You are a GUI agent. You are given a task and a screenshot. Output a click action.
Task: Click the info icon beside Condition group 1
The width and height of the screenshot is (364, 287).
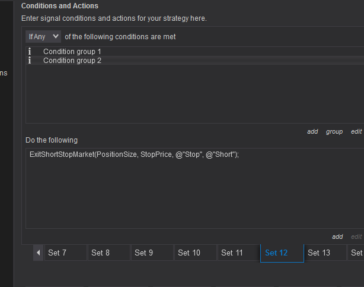point(30,52)
